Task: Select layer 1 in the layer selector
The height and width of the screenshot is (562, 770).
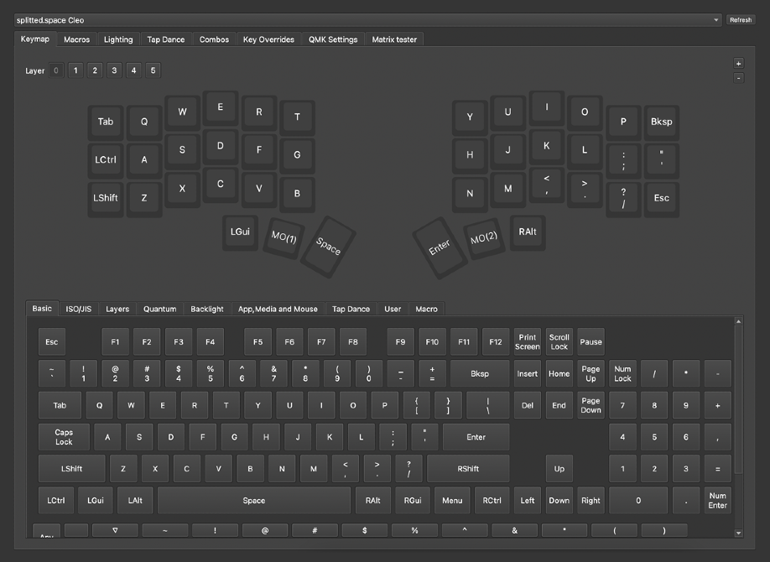Action: click(x=75, y=71)
